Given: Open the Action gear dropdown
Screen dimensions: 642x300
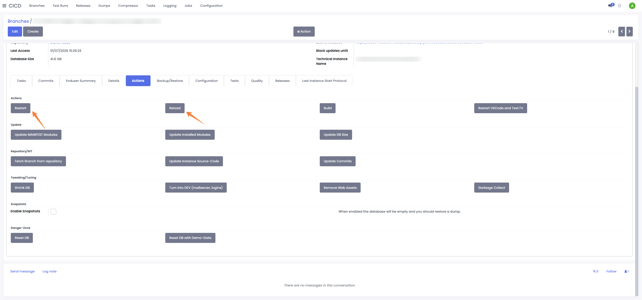Looking at the screenshot, I should point(304,32).
